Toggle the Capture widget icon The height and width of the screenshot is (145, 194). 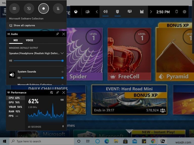coord(117,12)
